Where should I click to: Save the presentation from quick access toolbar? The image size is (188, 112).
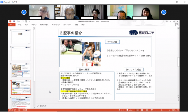tap(14, 21)
